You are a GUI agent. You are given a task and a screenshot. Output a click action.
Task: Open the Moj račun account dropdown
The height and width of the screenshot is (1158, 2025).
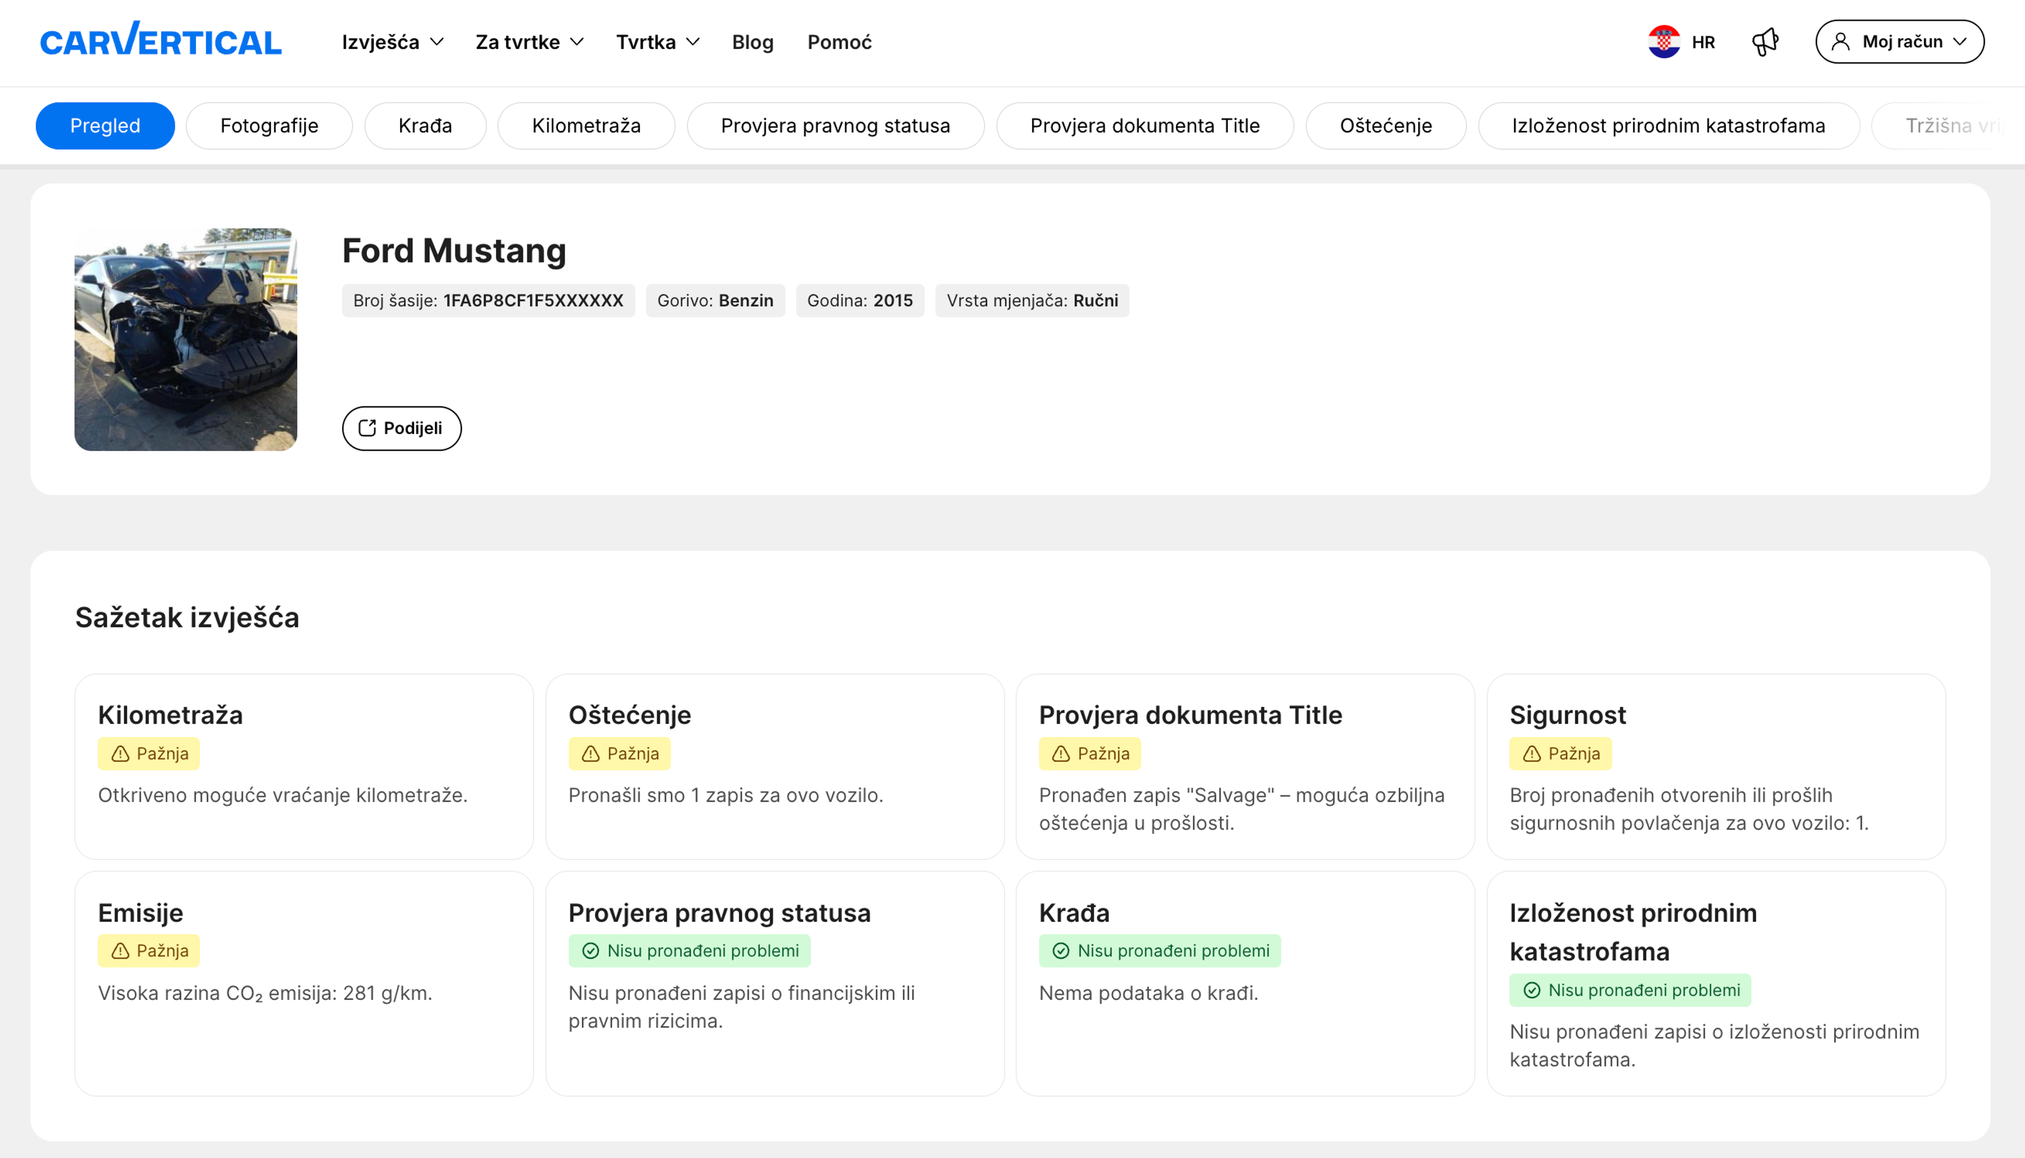point(1899,41)
